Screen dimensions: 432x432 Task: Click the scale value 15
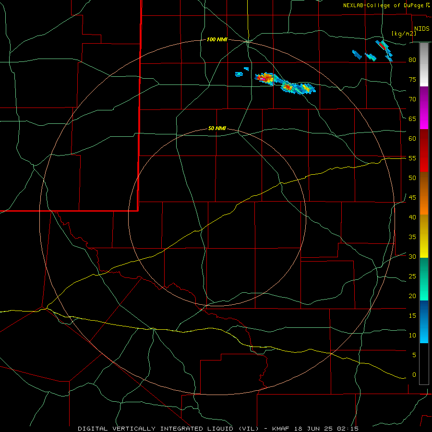pyautogui.click(x=412, y=315)
